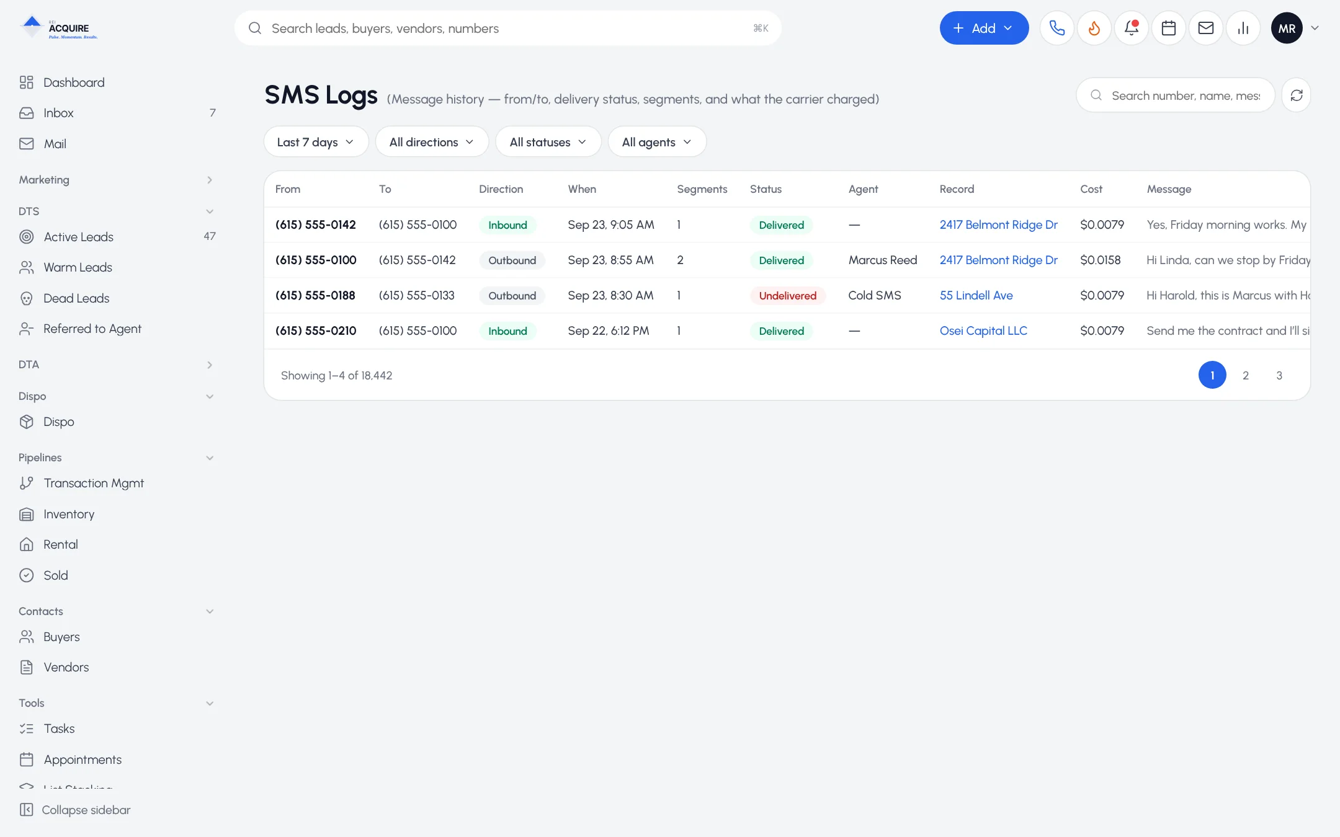The height and width of the screenshot is (837, 1340).
Task: Open the Sold pipeline
Action: point(117,575)
